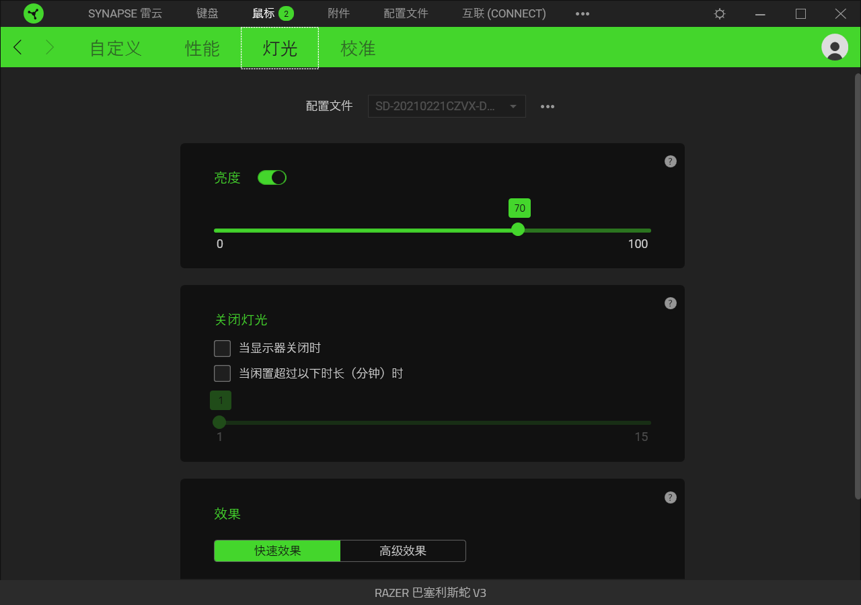861x605 pixels.
Task: Expand the 配置文件 profile dropdown
Action: (x=447, y=106)
